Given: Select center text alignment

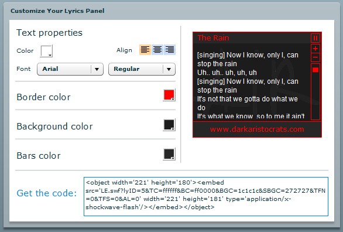Looking at the screenshot, I should click(x=157, y=50).
